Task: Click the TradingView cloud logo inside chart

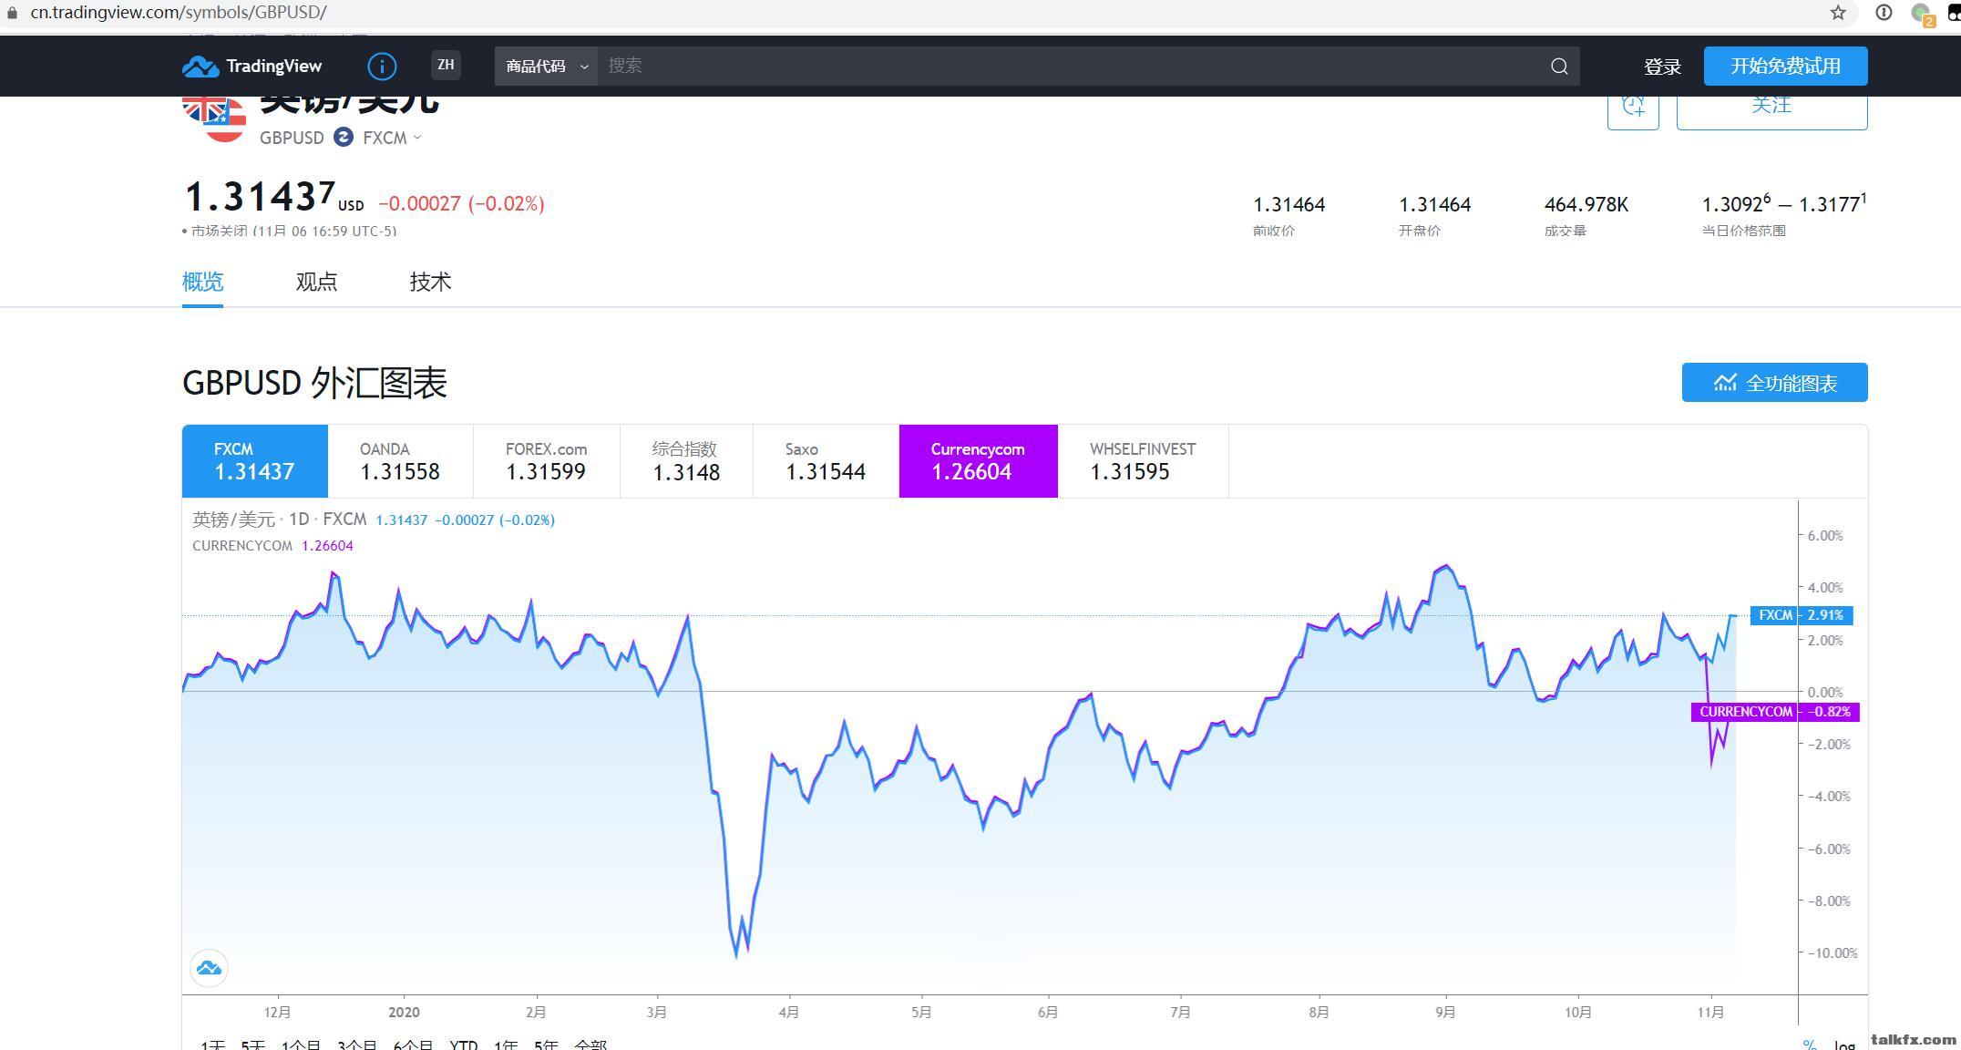Action: [x=209, y=968]
